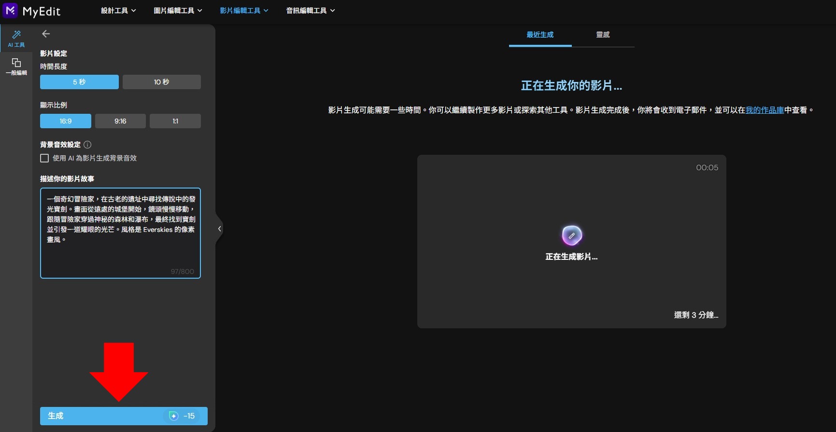The image size is (836, 432).
Task: Enable AI background sound effect checkbox
Action: click(x=44, y=158)
